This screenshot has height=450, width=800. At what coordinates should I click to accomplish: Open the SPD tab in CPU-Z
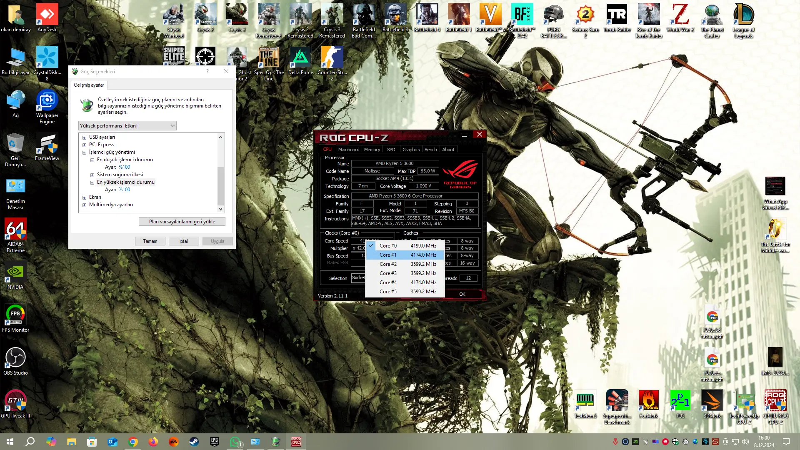(x=391, y=150)
